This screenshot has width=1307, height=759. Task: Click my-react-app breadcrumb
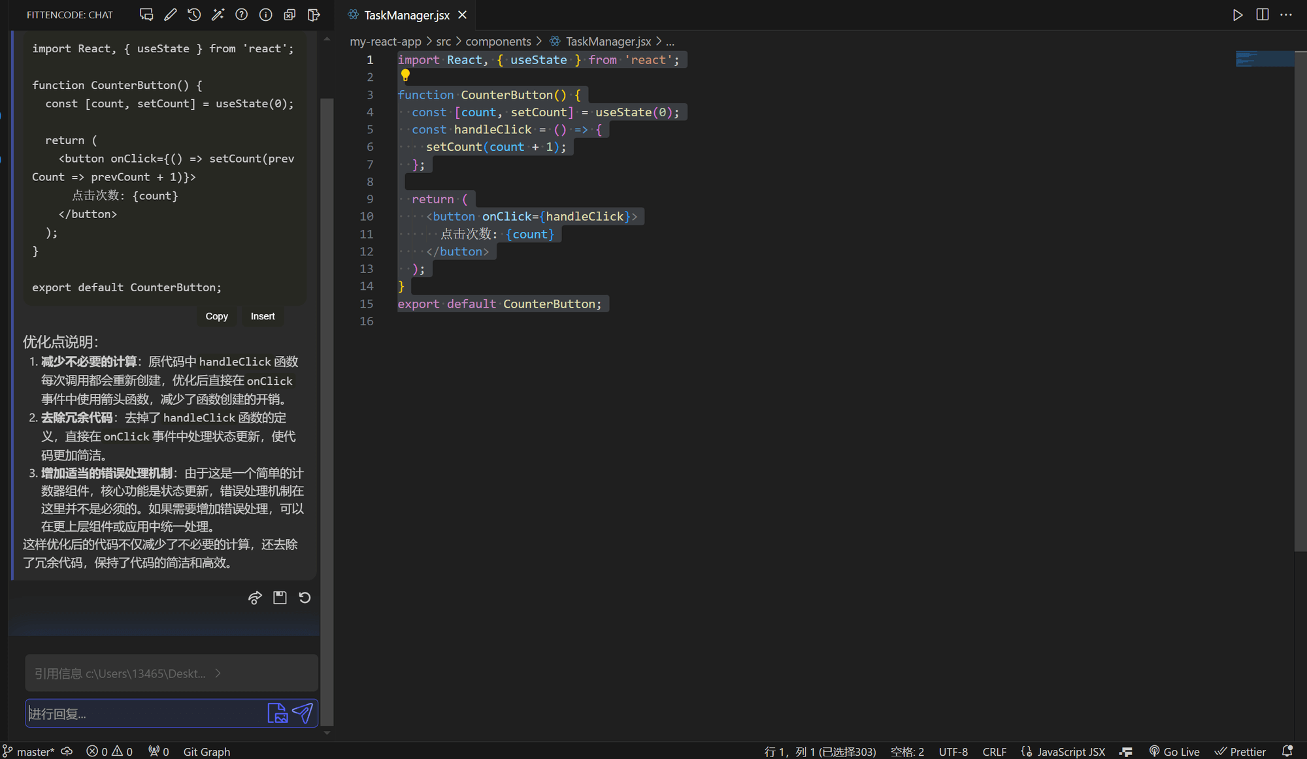pos(386,41)
